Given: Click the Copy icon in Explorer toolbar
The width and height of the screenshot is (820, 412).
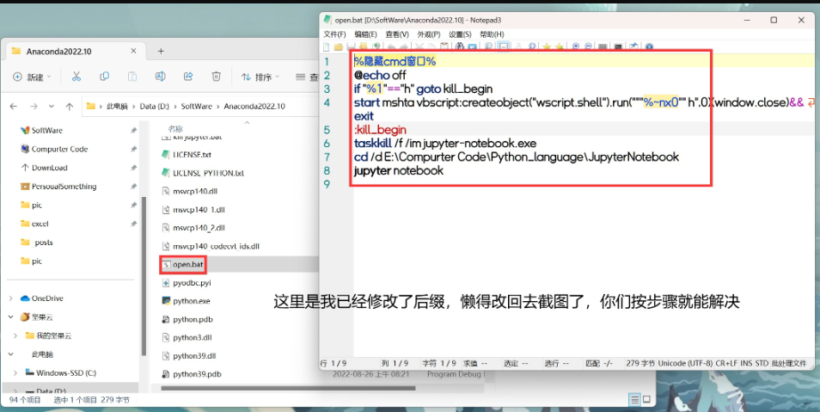Looking at the screenshot, I should (104, 77).
